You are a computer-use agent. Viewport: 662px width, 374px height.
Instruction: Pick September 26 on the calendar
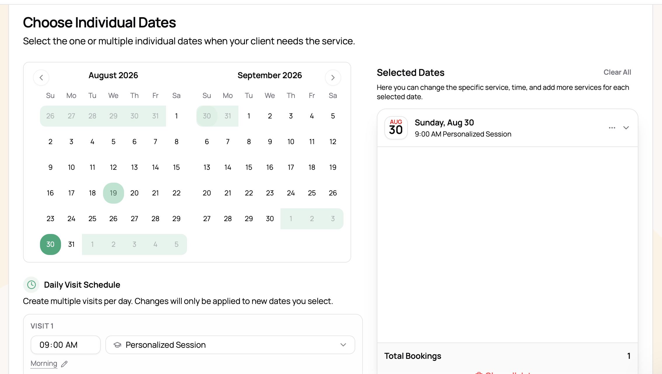click(x=333, y=193)
